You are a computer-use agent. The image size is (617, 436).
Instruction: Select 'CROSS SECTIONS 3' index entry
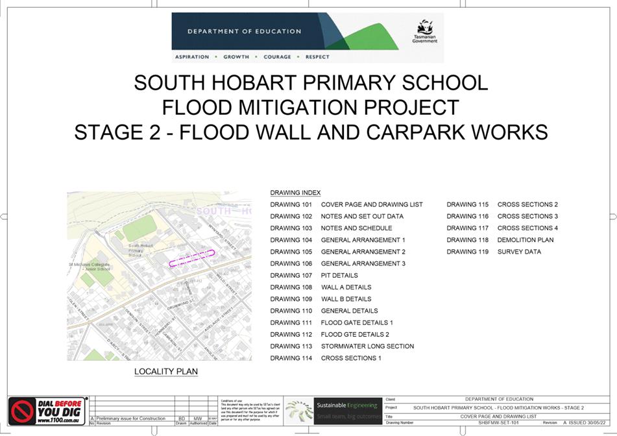[x=527, y=217]
